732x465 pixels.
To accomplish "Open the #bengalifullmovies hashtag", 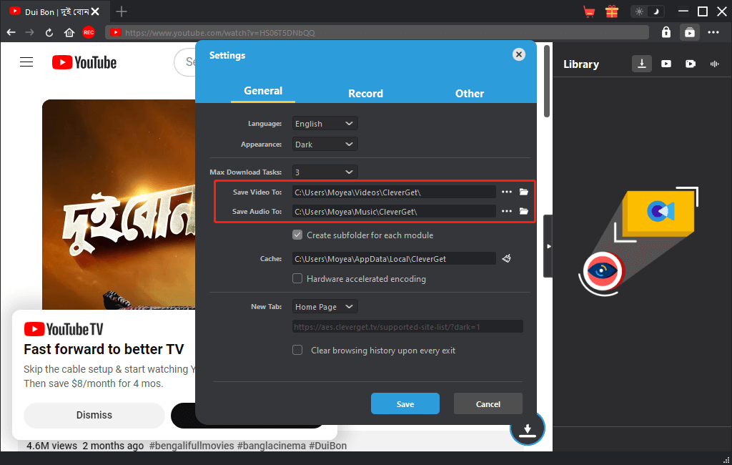I will click(192, 446).
